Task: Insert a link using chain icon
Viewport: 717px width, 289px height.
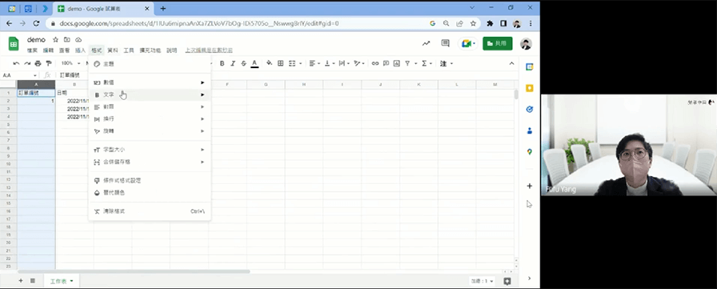Action: pos(375,63)
